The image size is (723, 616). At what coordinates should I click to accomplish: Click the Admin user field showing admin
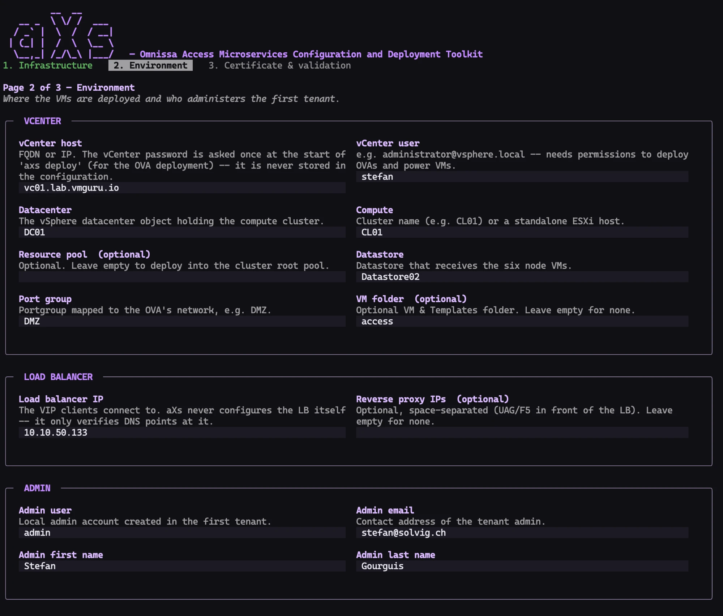(x=182, y=533)
